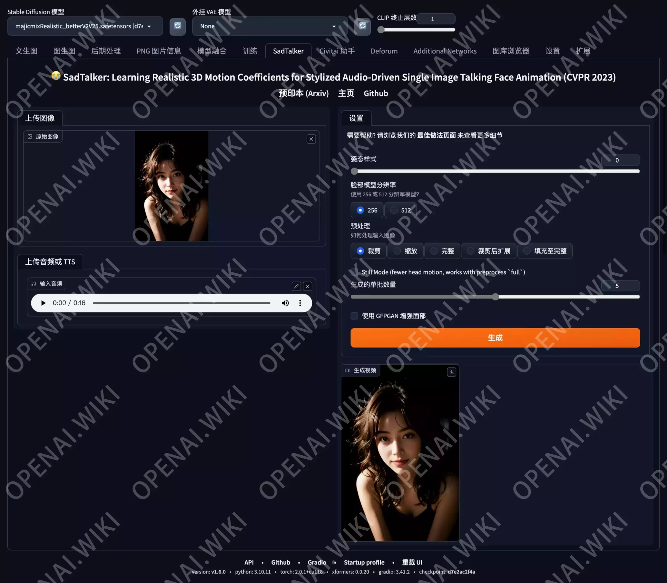The height and width of the screenshot is (583, 667).
Task: Click the SadTalker paper title heading
Action: (333, 77)
